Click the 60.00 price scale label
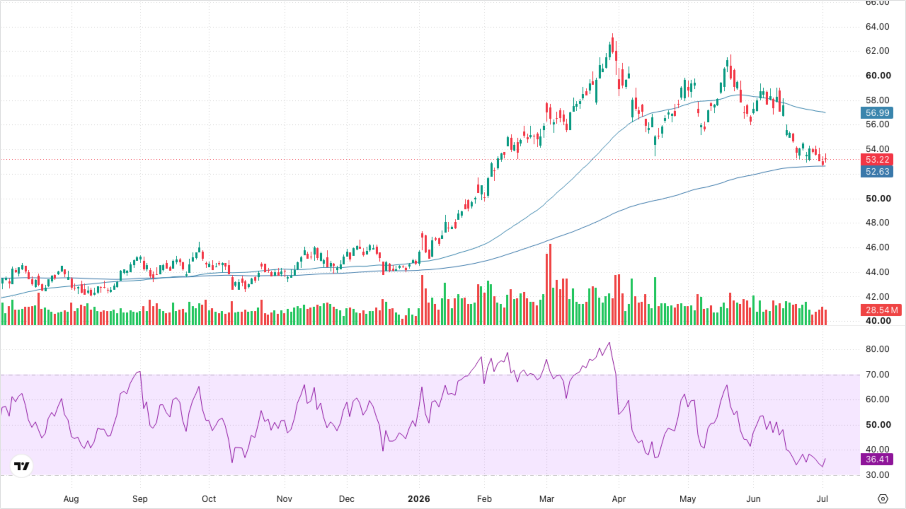 pyautogui.click(x=878, y=75)
